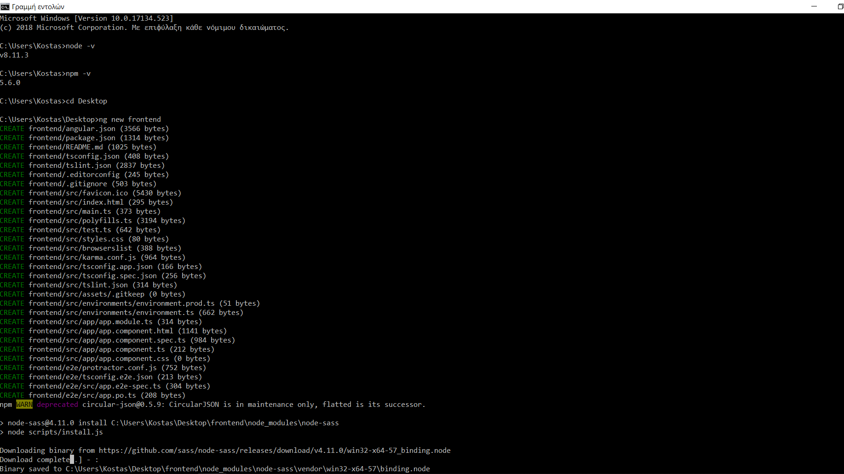This screenshot has width=844, height=474.
Task: Click the 'frontend/tsconfig.json (408 bytes)' line
Action: coord(85,156)
